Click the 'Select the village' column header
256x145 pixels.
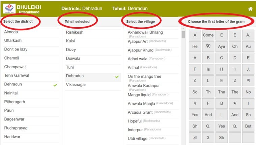pos(140,22)
